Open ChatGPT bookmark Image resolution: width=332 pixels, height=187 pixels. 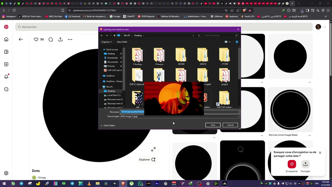coord(129,16)
